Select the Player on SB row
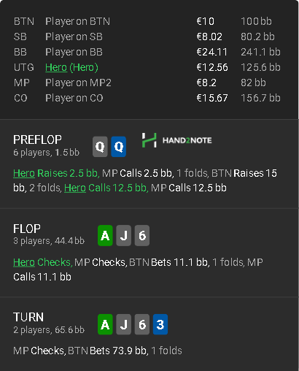This screenshot has width=299, height=371. coord(147,37)
